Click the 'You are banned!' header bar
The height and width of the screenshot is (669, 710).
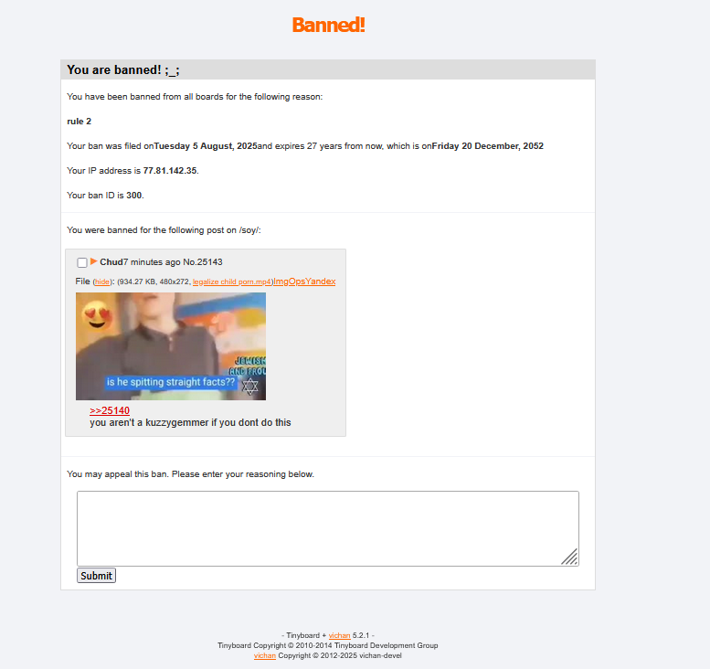(328, 69)
